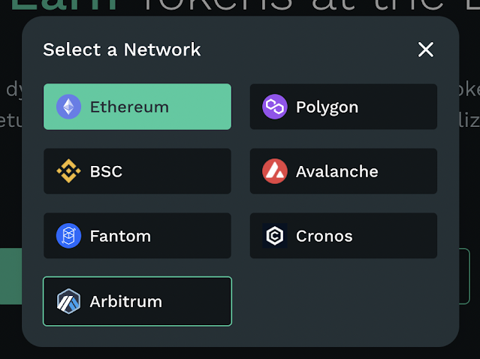Click the Ethereum diamond logo icon
The height and width of the screenshot is (359, 480).
pyautogui.click(x=68, y=107)
